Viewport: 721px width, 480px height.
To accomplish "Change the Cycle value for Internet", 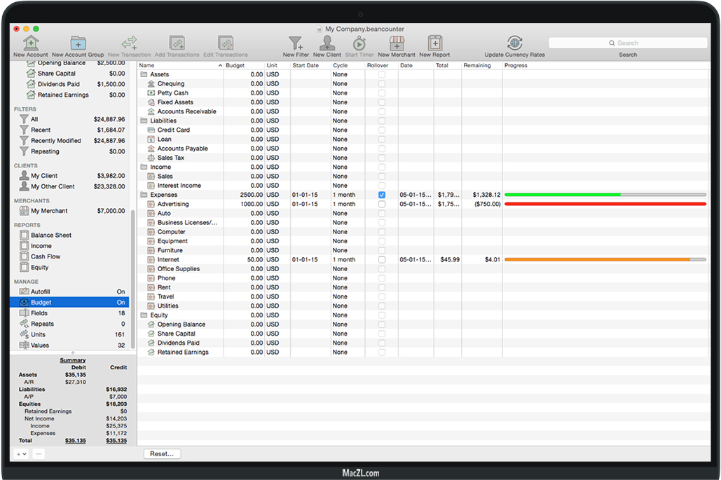I will coord(347,260).
